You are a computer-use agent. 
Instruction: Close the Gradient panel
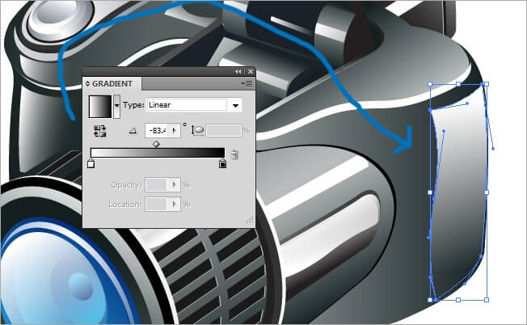pos(249,72)
